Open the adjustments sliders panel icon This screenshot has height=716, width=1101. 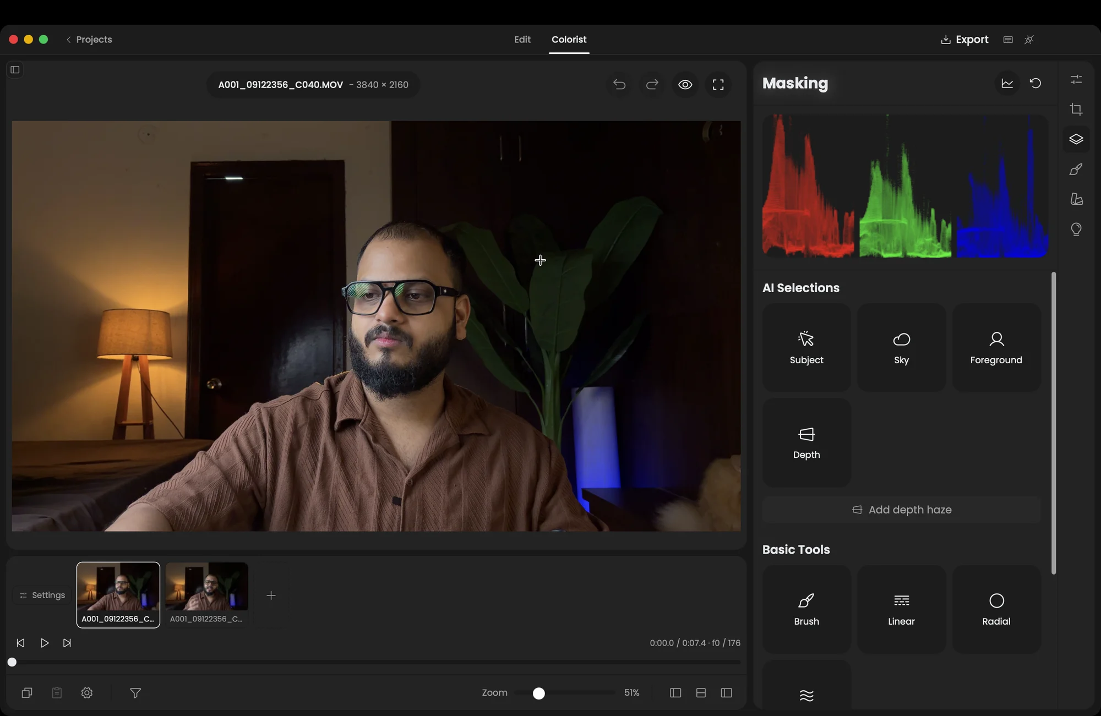(1076, 80)
